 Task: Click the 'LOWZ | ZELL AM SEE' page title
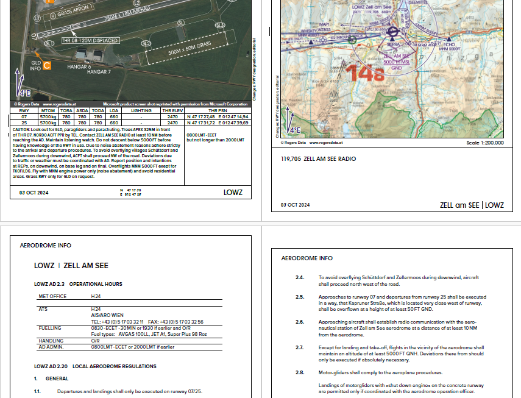click(71, 266)
